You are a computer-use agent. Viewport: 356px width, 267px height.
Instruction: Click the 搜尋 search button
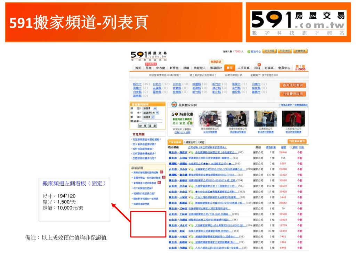143,126
